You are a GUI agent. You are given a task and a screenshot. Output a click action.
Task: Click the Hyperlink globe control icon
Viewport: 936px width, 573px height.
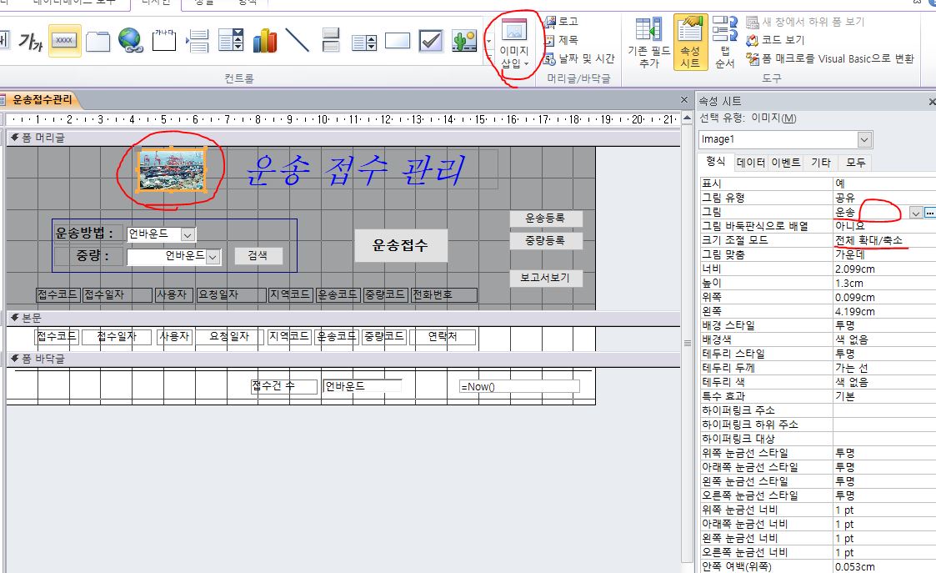click(130, 40)
